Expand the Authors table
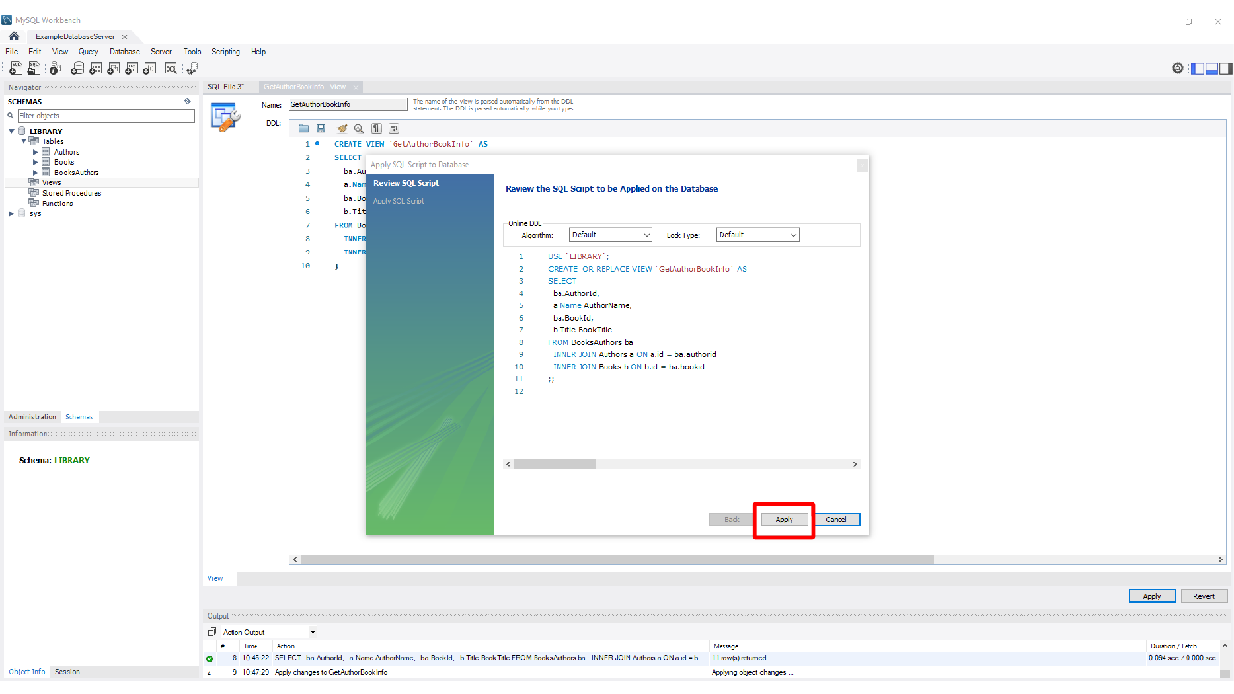 (36, 152)
